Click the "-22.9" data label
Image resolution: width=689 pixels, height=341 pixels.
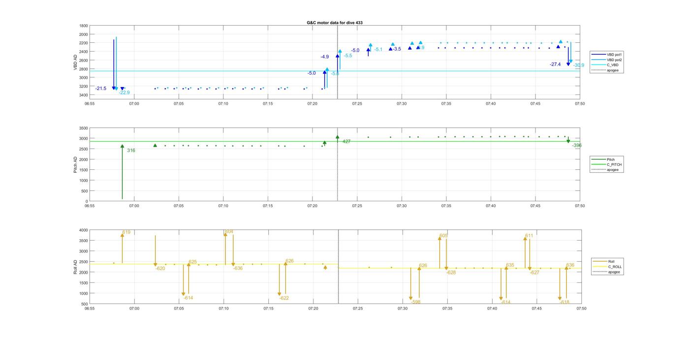pos(124,93)
